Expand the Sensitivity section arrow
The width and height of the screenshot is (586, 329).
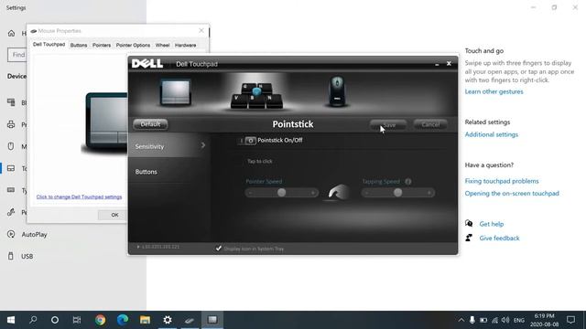point(203,145)
